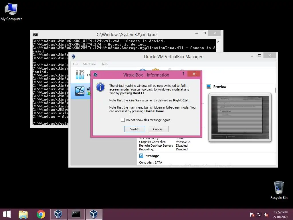This screenshot has height=220, width=293.
Task: Open the Recycle Bin desktop icon
Action: point(279,190)
